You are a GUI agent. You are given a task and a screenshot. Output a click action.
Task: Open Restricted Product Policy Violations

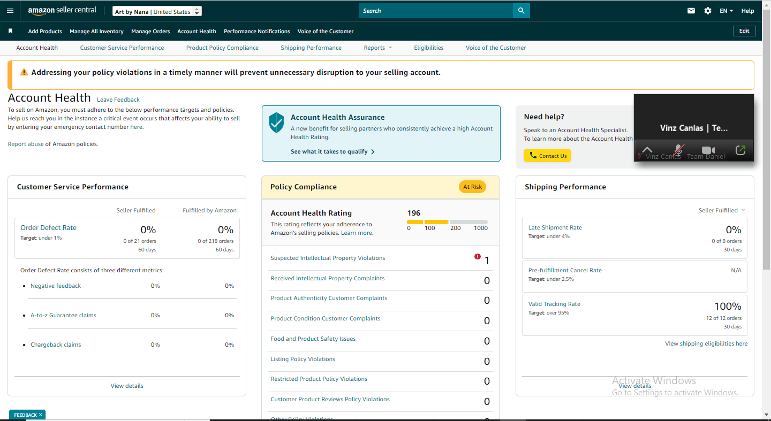point(319,379)
